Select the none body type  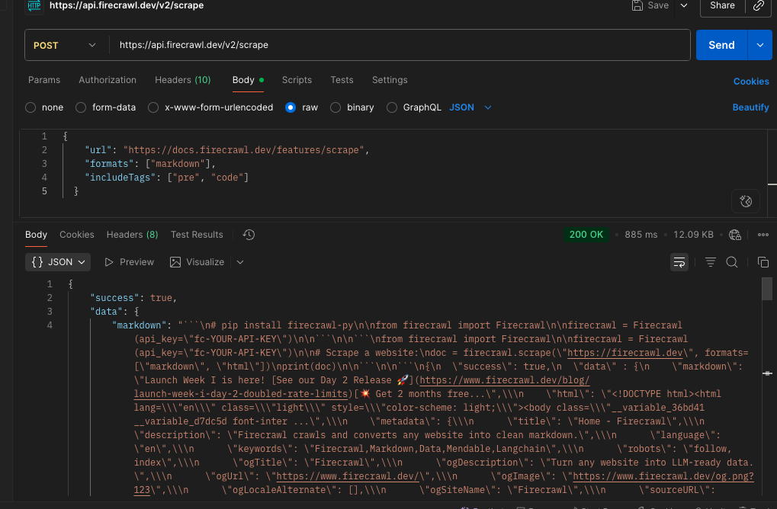31,107
